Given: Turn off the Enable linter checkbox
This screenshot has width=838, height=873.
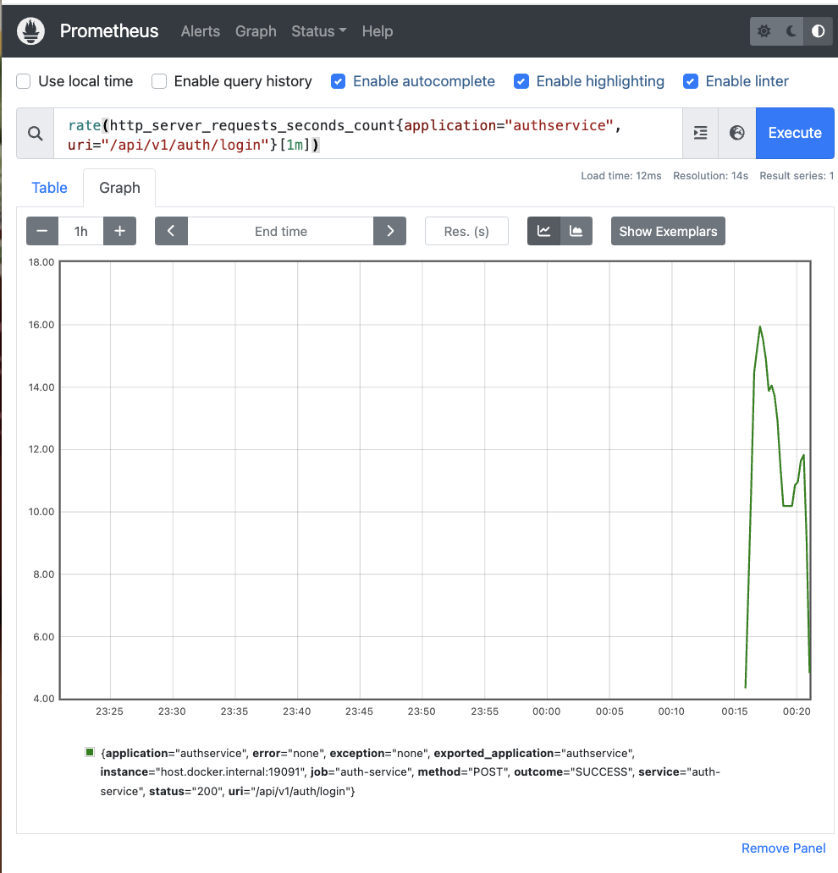Looking at the screenshot, I should pyautogui.click(x=691, y=81).
